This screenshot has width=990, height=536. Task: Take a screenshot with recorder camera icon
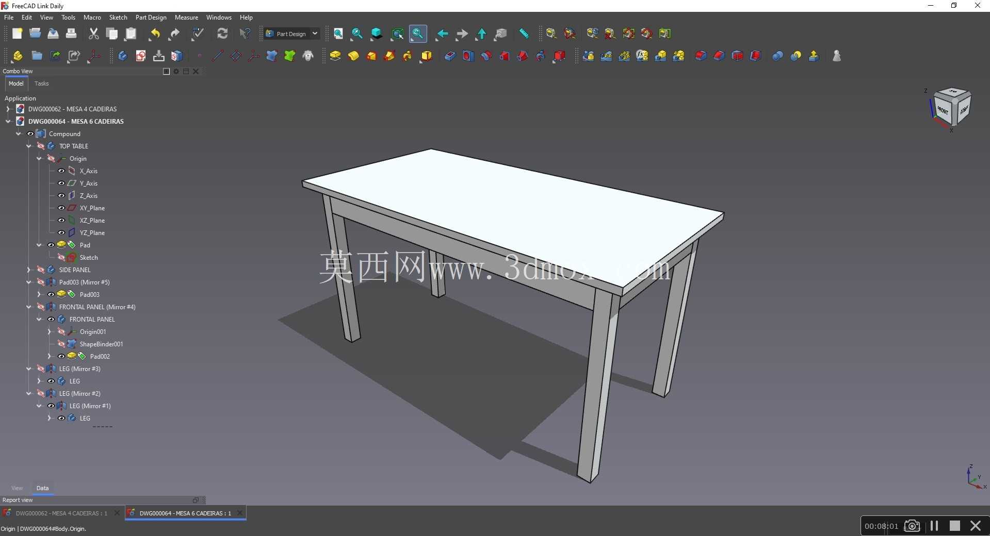[x=912, y=526]
